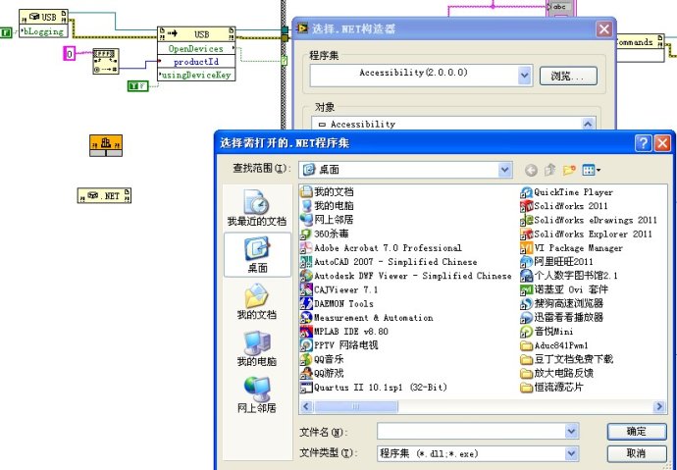Select Autodesk DWF Viewer shortcut

point(406,276)
